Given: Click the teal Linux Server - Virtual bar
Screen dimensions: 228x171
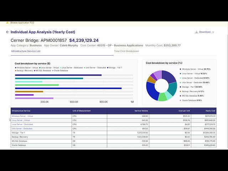Looking at the screenshot, I should pyautogui.click(x=49, y=78).
